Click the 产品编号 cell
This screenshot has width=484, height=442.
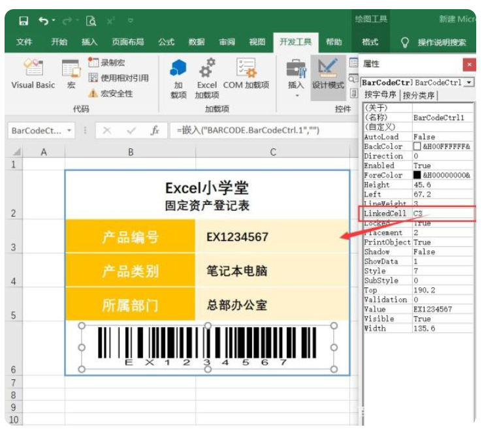click(130, 236)
